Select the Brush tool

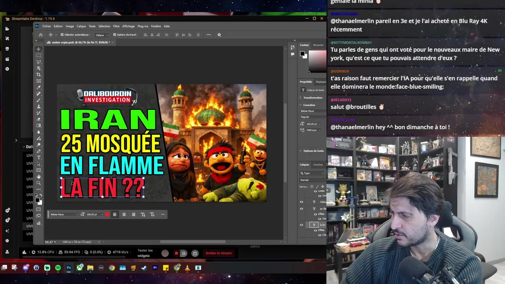pos(38,100)
